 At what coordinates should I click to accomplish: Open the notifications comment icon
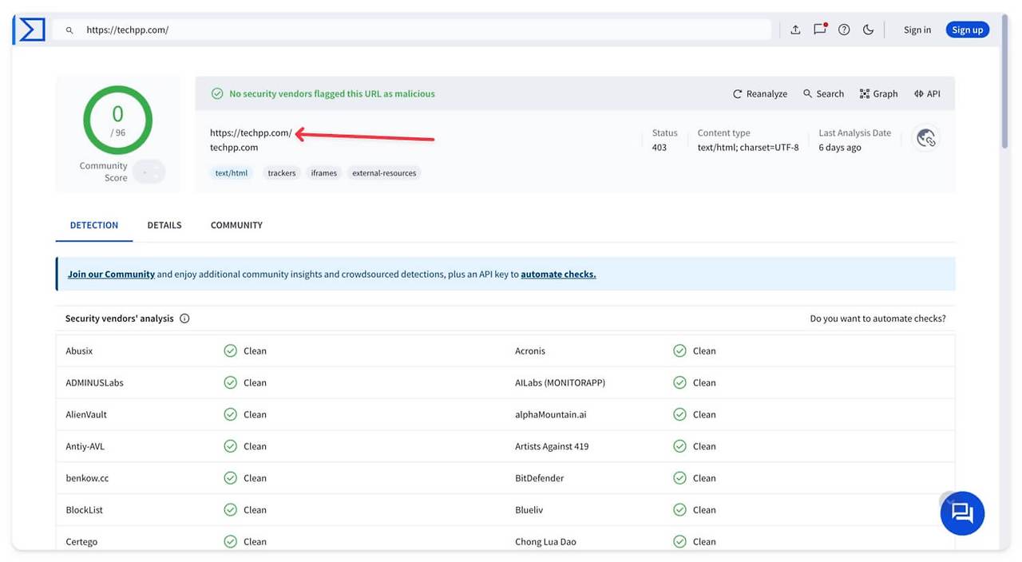pyautogui.click(x=819, y=30)
